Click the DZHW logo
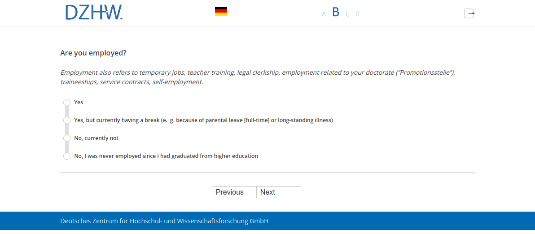Viewport: 535px width, 234px height. [x=94, y=13]
